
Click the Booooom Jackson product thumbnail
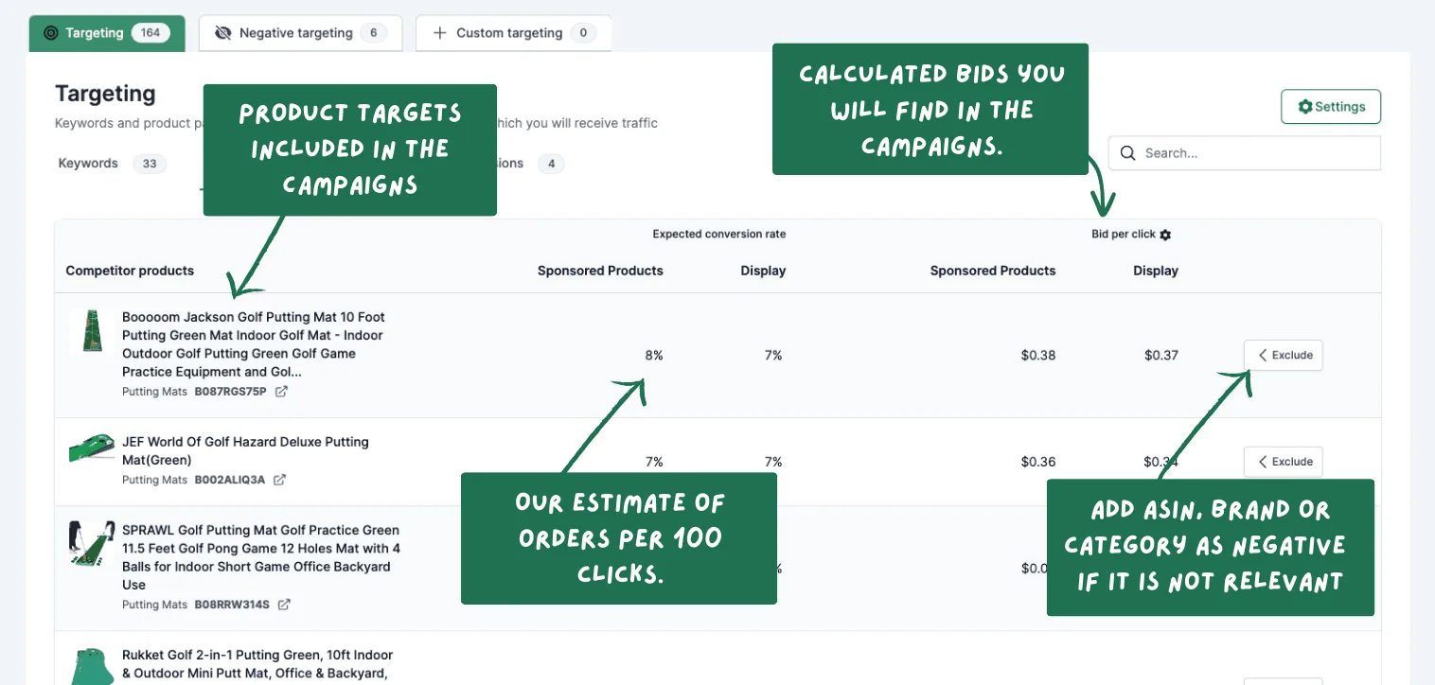point(92,331)
